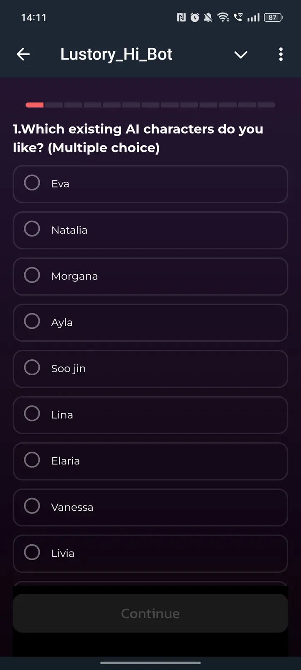Screen dimensions: 301x670
Task: Tap the back arrow icon
Action: [23, 54]
